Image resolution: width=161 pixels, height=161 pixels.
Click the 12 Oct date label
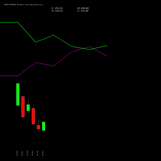(17, 153)
